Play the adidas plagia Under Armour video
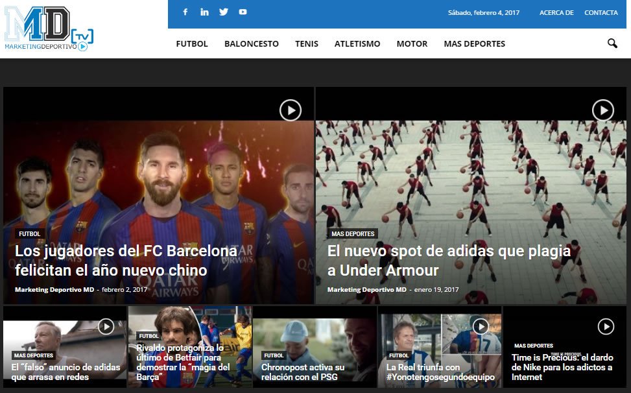 603,110
